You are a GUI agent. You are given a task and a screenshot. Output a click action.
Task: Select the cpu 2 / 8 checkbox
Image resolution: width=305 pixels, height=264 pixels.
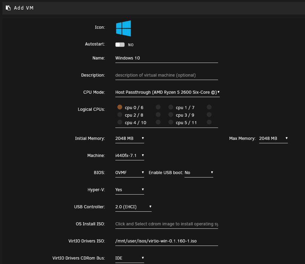[120, 115]
